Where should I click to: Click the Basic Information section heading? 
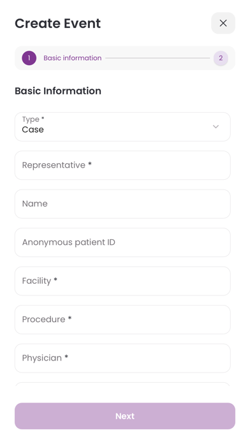coord(58,91)
